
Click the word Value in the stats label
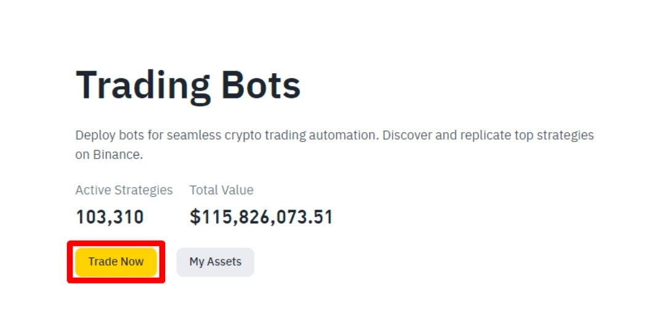coord(237,190)
